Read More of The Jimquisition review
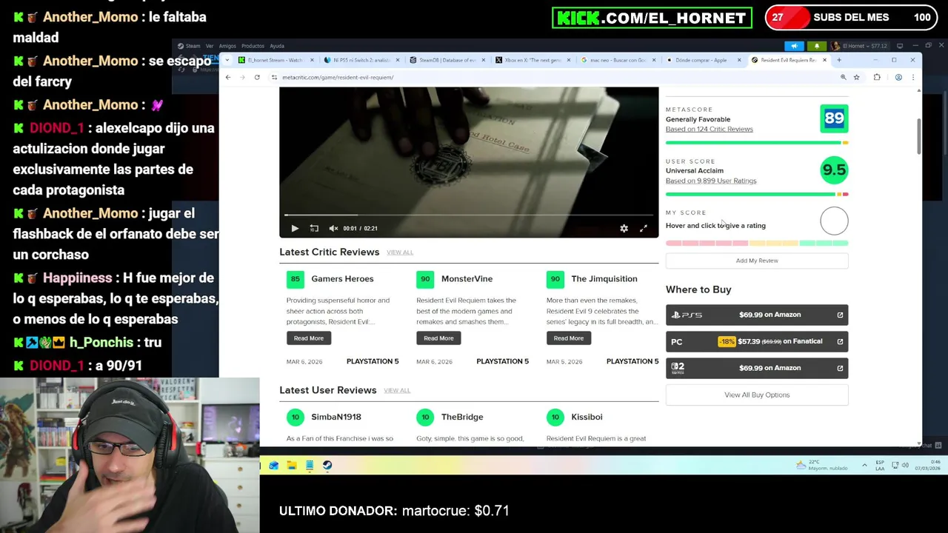The width and height of the screenshot is (948, 533). (x=569, y=338)
